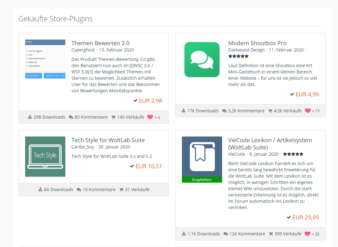This screenshot has width=338, height=247.
Task: Click the heart icon on Themen Bewerten 3.0
Action: [150, 117]
